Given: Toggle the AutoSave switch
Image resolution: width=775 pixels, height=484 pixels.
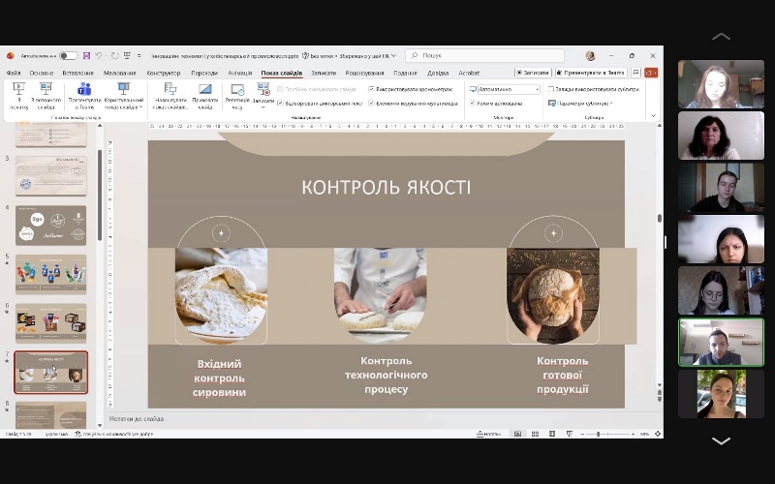Looking at the screenshot, I should click(x=68, y=56).
